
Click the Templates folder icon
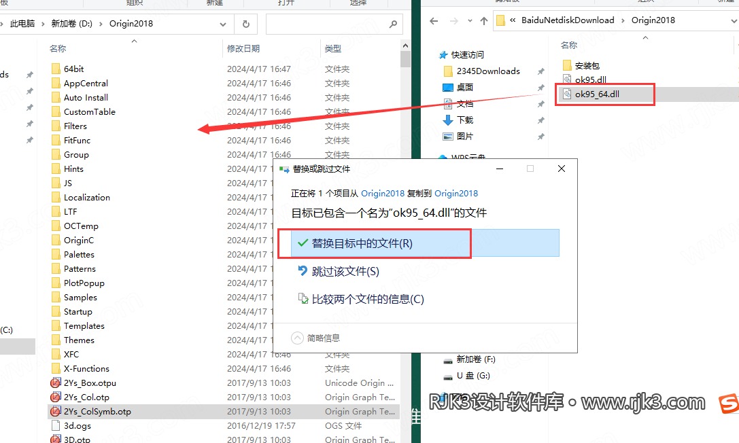[56, 325]
